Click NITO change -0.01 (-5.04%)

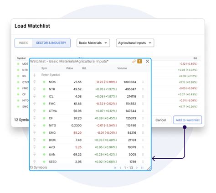point(106,125)
